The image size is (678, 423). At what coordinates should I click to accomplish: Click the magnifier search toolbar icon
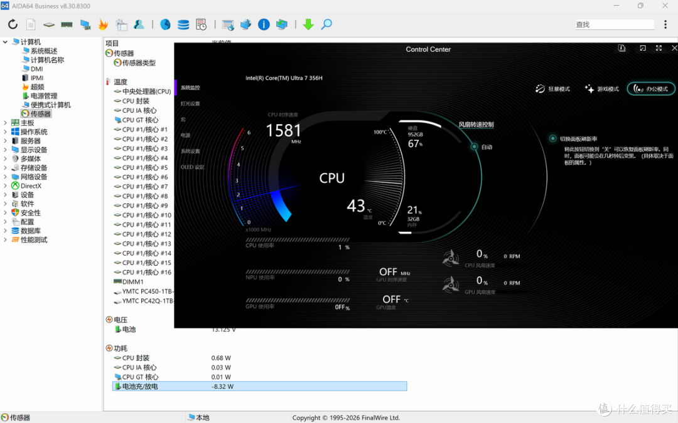326,24
